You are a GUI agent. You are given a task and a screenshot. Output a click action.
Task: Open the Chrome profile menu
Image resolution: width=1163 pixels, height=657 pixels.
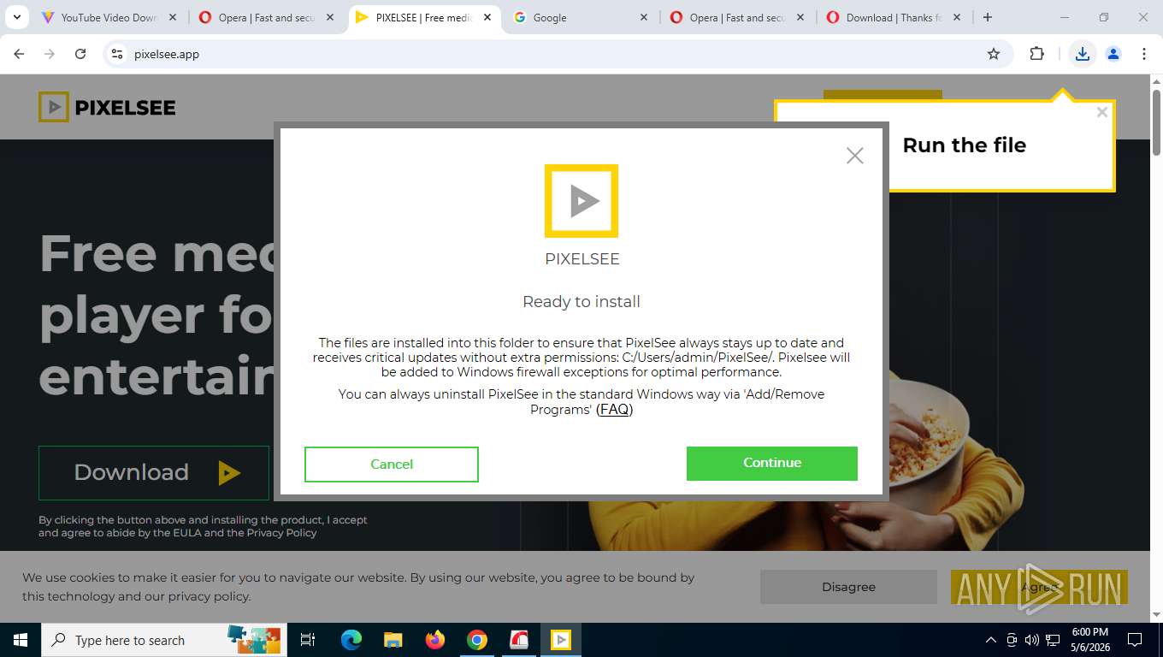pos(1113,54)
